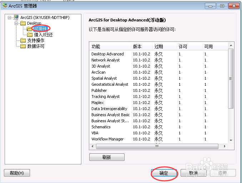Click version 10.1-10.2 of ArcScan row

tap(142, 72)
